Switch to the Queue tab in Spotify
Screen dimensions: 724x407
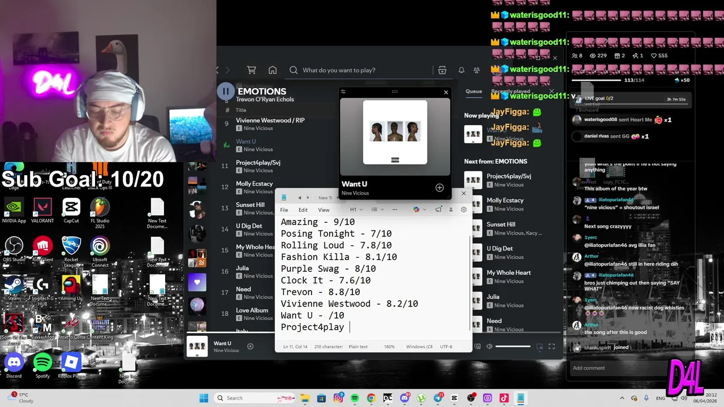click(x=473, y=91)
